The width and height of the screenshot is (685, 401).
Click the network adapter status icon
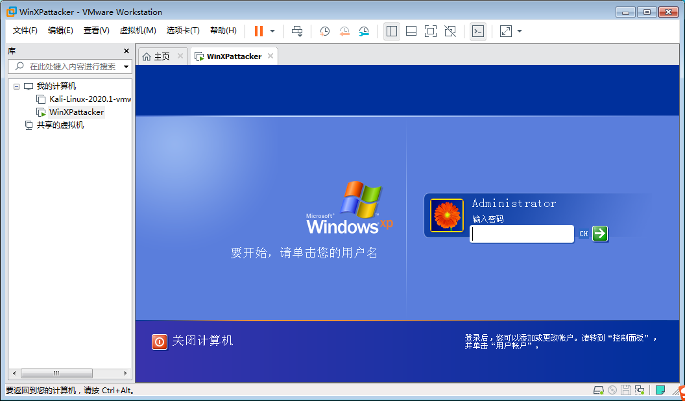(x=640, y=390)
